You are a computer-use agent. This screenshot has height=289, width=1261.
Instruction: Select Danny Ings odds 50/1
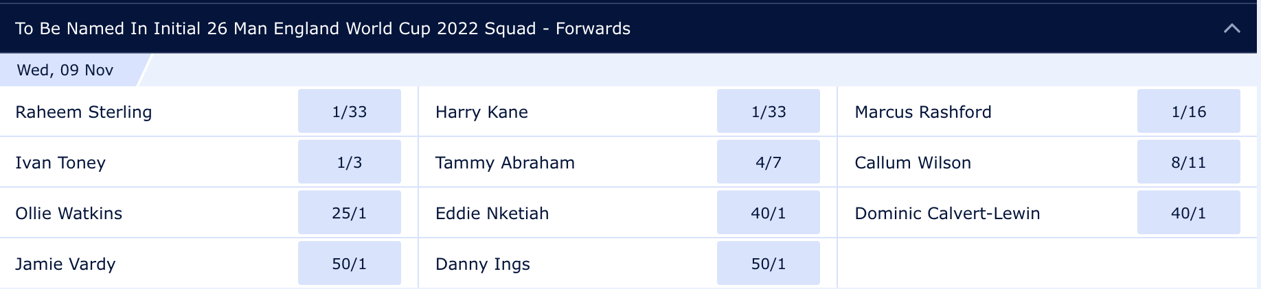tap(769, 264)
